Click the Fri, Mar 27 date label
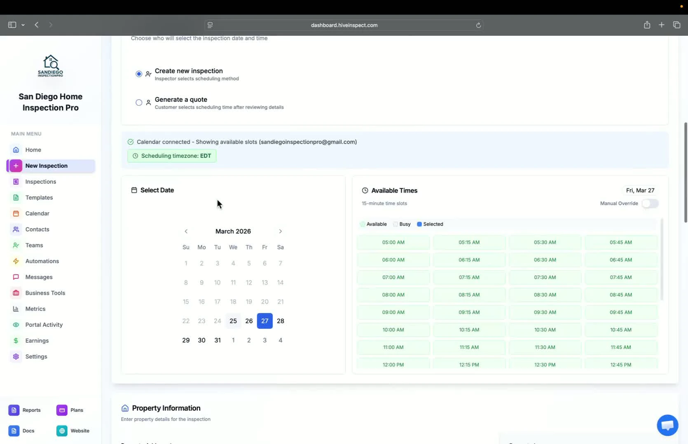 [640, 190]
